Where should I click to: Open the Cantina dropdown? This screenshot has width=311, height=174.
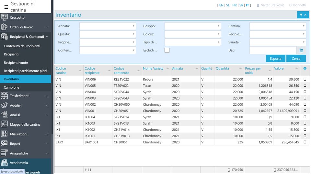277,26
